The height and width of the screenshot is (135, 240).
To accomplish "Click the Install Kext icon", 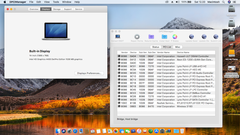I will [164, 37].
